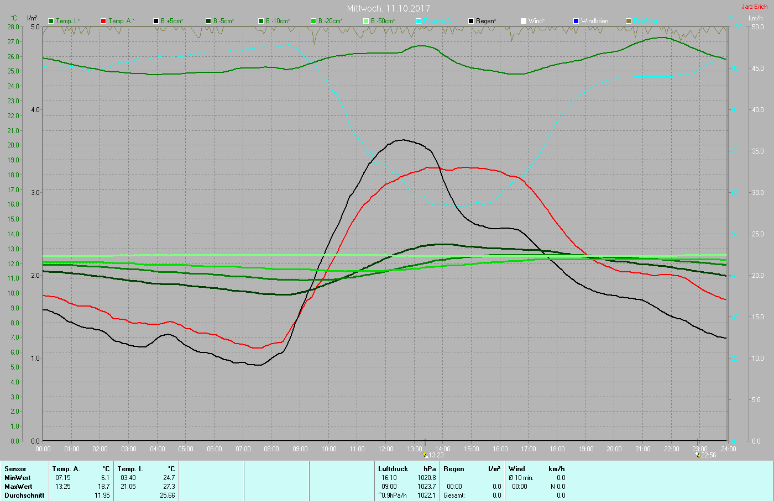The image size is (774, 501).
Task: Click the 06:00 time axis label
Action: pyautogui.click(x=215, y=449)
